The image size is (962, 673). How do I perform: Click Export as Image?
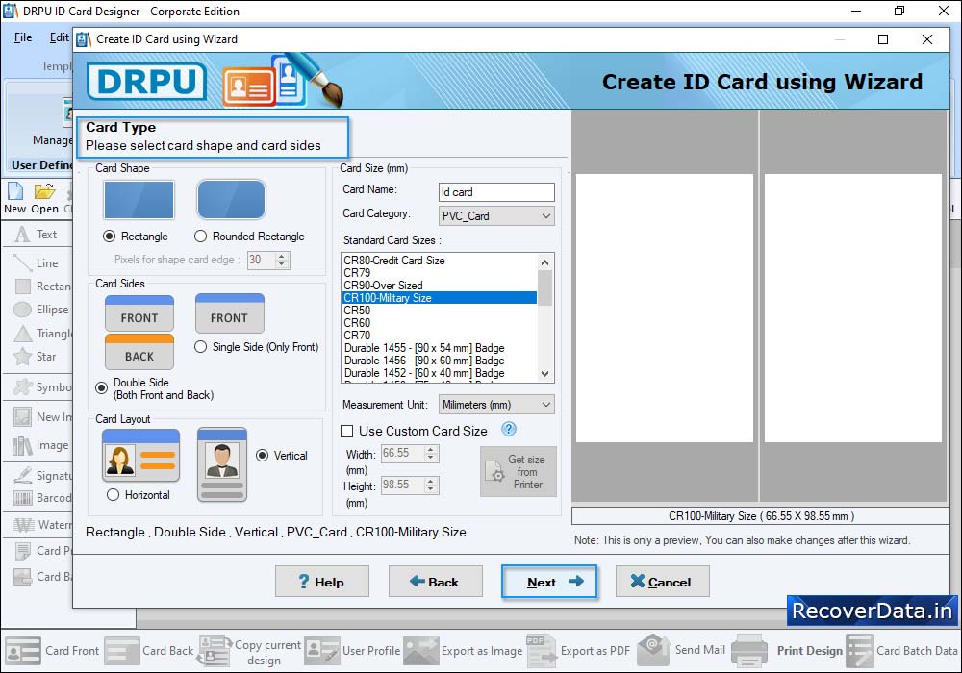point(464,651)
